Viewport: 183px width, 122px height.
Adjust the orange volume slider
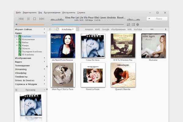pyautogui.click(x=31, y=24)
